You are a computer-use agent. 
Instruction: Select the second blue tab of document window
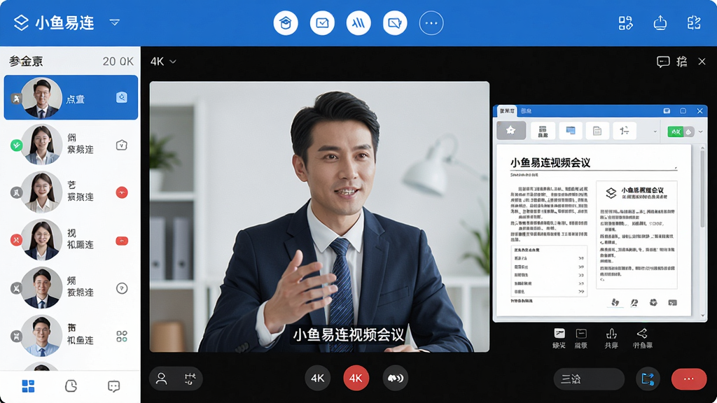[x=527, y=111]
